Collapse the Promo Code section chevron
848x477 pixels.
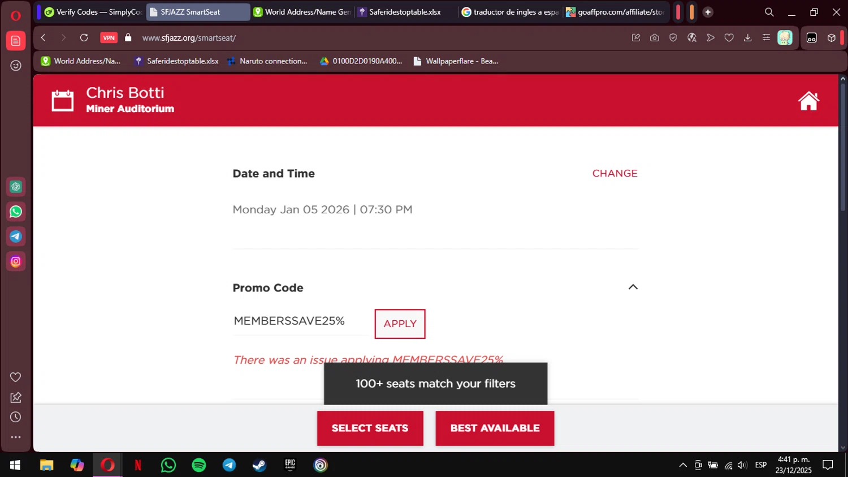[x=633, y=287]
